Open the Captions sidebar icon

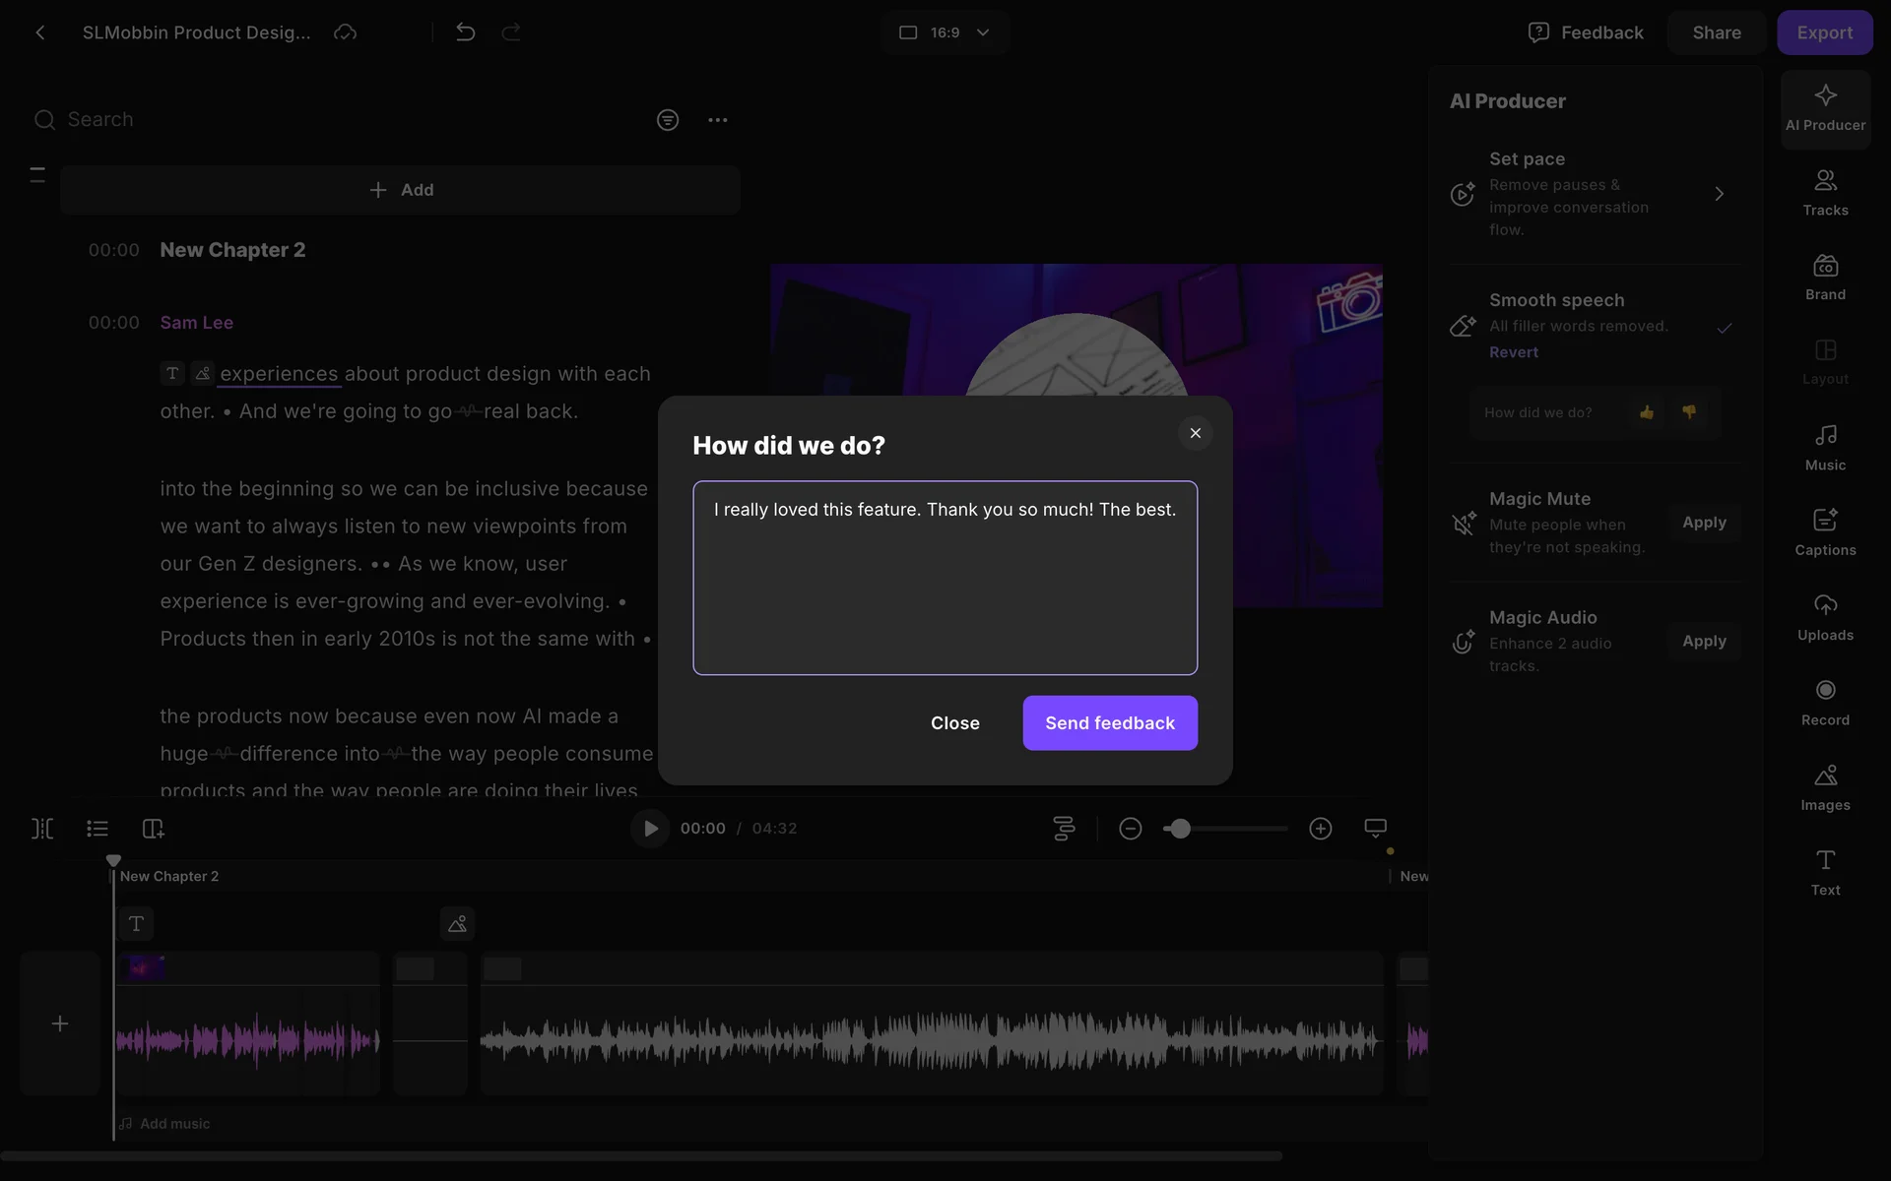1825,531
